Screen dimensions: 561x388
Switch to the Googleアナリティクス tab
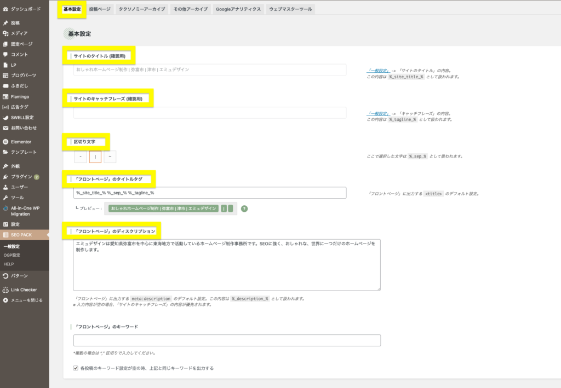pos(238,9)
